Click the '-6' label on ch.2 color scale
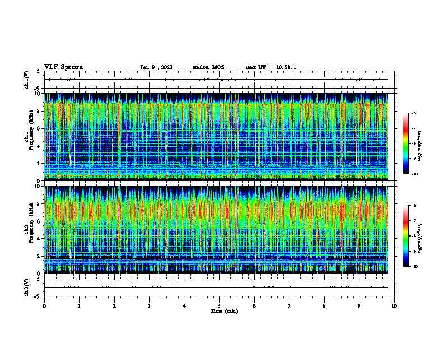444x343 pixels. (x=414, y=206)
